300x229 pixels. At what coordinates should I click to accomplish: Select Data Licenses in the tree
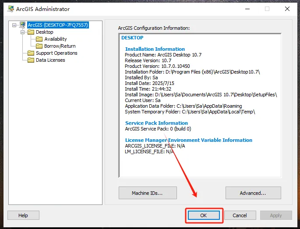[x=50, y=60]
